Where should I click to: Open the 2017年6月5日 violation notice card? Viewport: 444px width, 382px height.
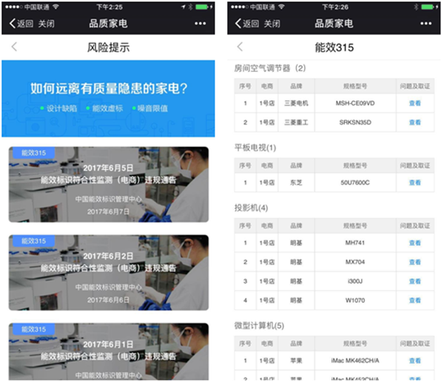(109, 185)
